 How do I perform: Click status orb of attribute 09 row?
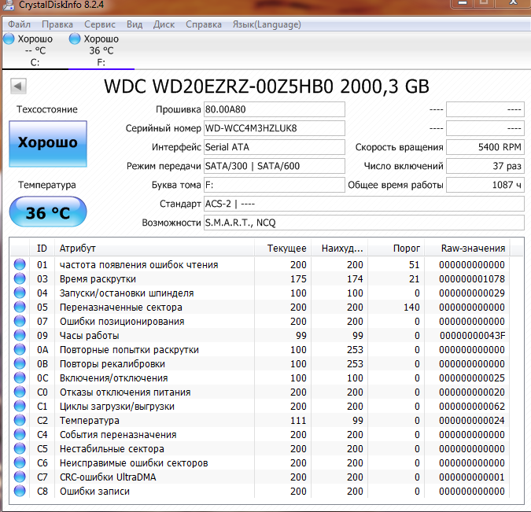pyautogui.click(x=20, y=335)
